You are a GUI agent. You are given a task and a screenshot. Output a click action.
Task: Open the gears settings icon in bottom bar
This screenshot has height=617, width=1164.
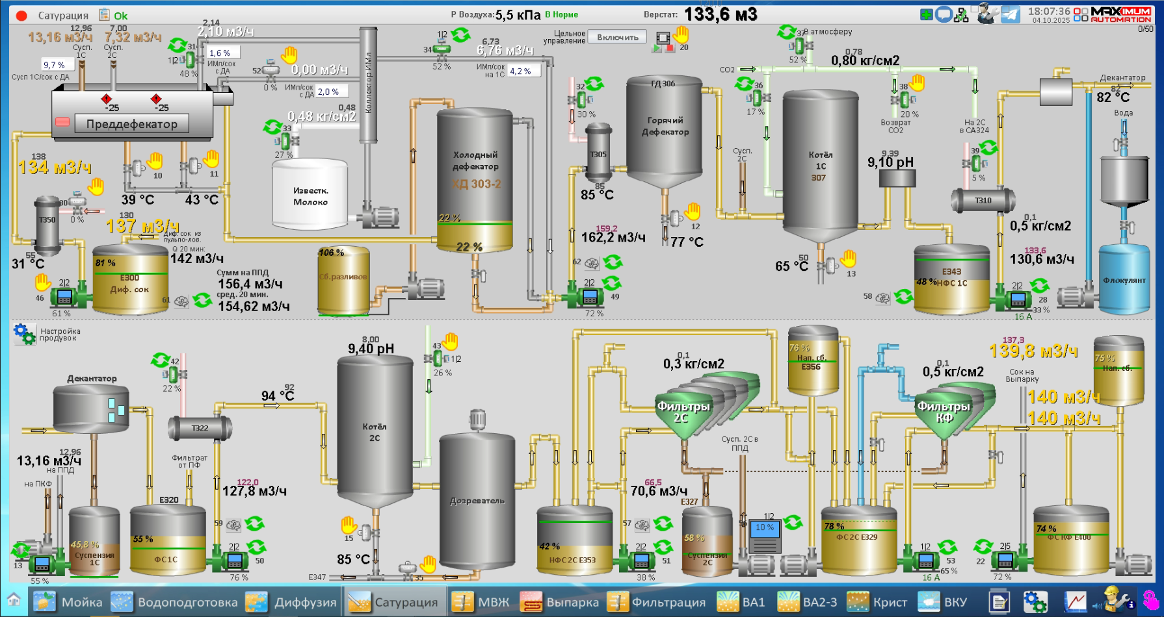point(1035,602)
